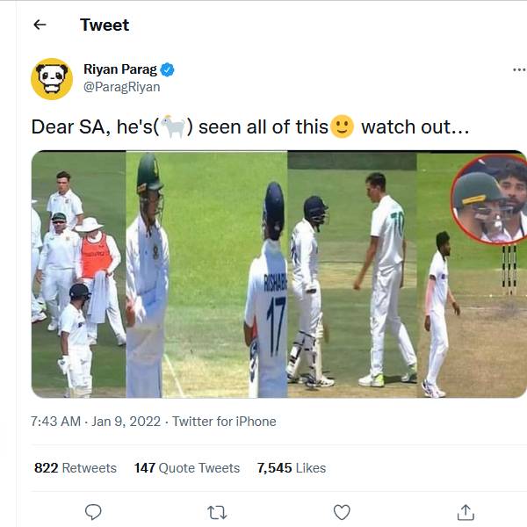Click the blue verified badge
This screenshot has height=527, width=527.
167,69
